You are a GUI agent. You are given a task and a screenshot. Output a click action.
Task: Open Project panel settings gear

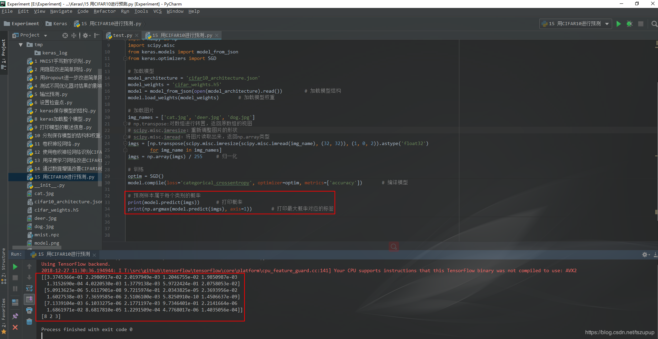point(86,35)
